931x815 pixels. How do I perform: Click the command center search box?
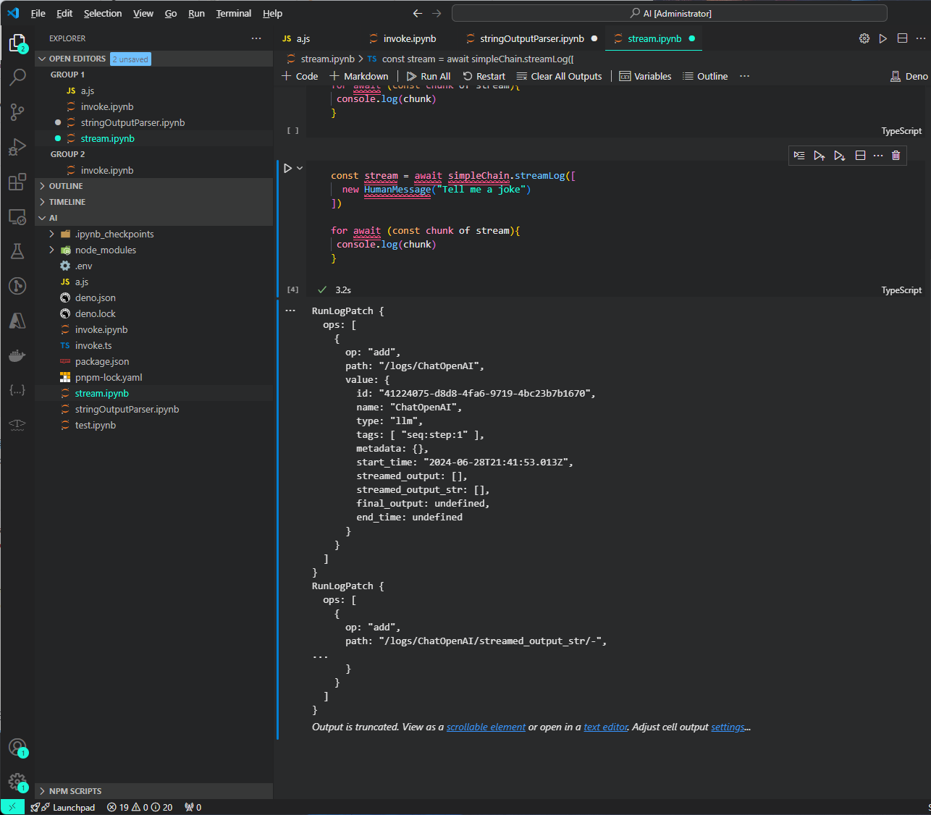pos(670,13)
